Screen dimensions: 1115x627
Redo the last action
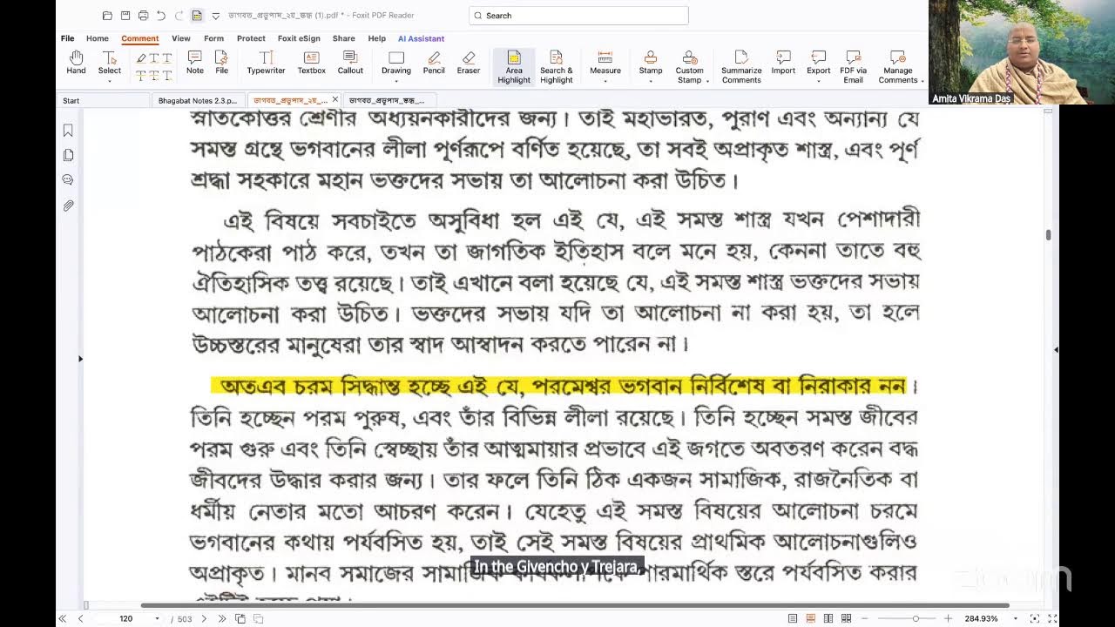[x=179, y=16]
